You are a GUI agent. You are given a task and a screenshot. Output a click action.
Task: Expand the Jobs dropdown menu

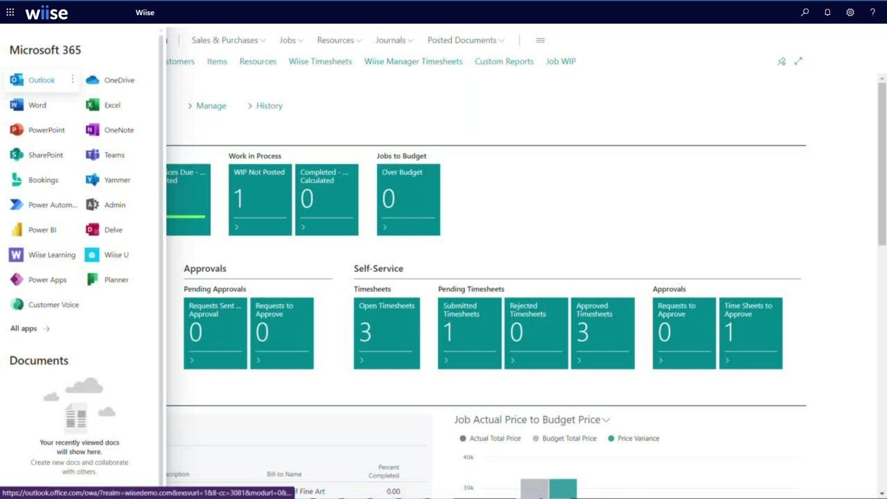tap(291, 40)
